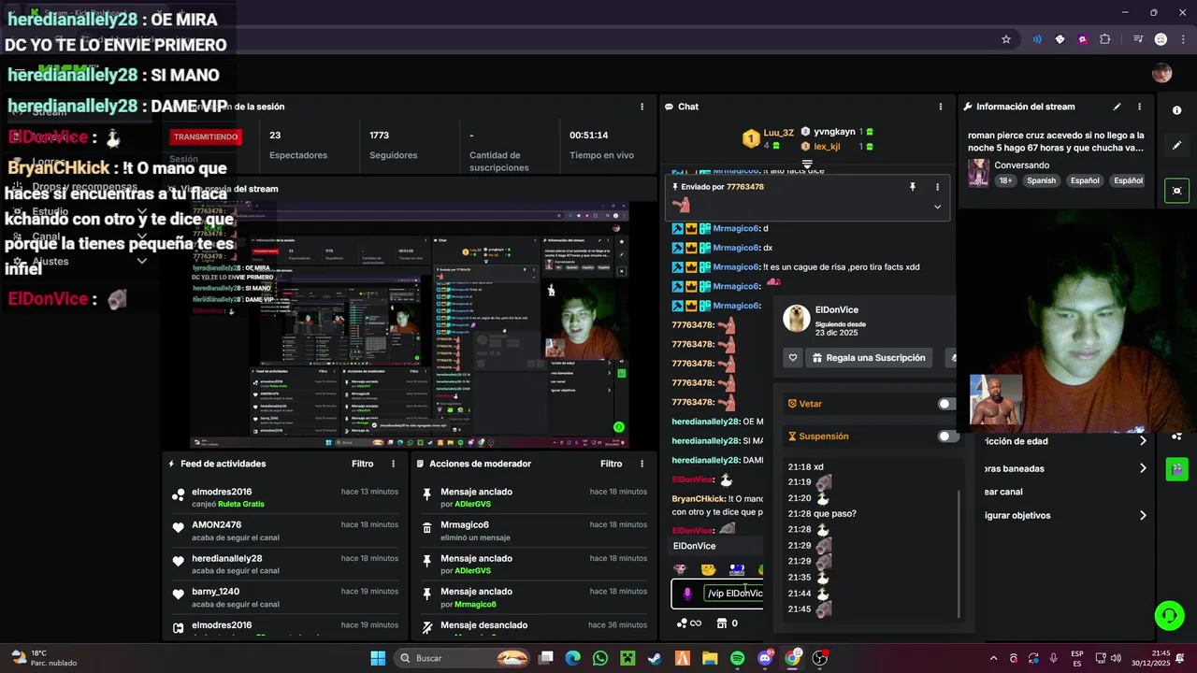1197x673 pixels.
Task: Open OBS Studio from the taskbar
Action: [820, 658]
